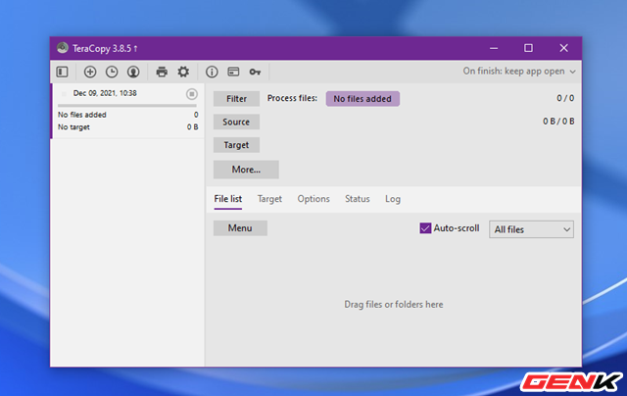Open the Menu button
627x396 pixels.
click(240, 228)
